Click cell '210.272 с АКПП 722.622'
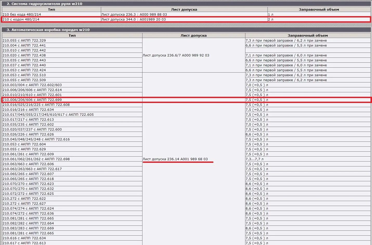The image size is (372, 245). point(72,198)
